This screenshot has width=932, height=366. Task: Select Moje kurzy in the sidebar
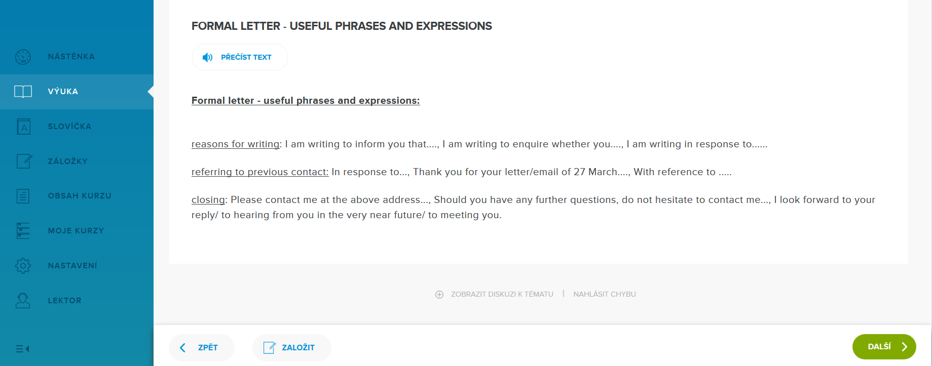click(x=76, y=231)
